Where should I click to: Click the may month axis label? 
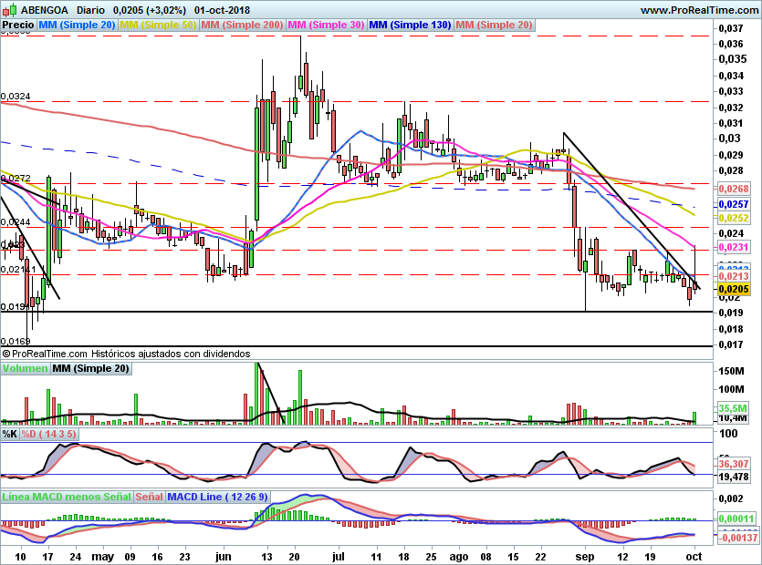tap(102, 556)
